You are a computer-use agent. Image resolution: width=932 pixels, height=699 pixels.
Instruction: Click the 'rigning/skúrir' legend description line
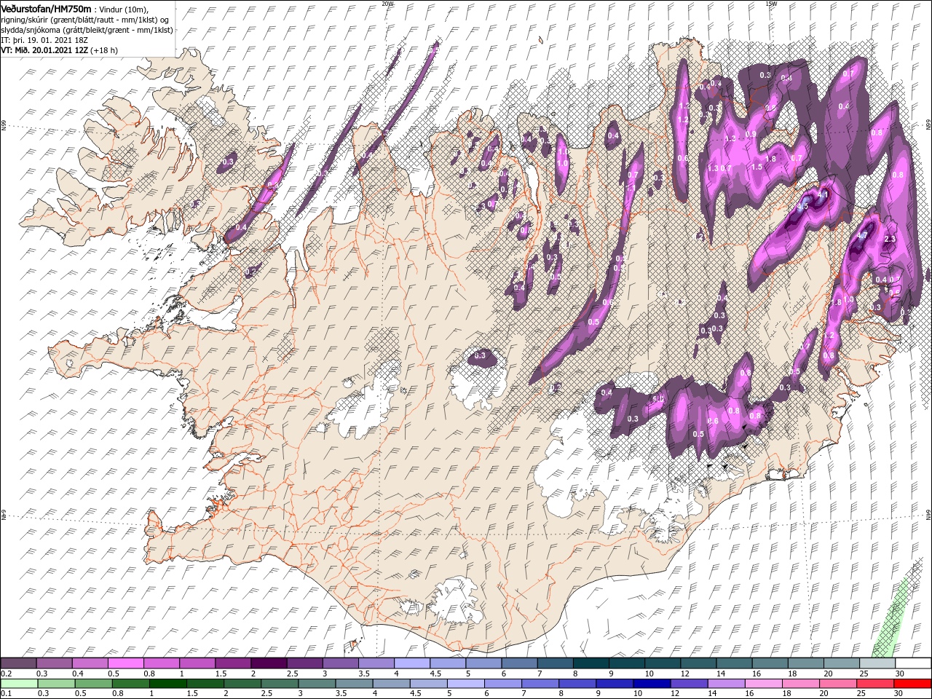[85, 19]
